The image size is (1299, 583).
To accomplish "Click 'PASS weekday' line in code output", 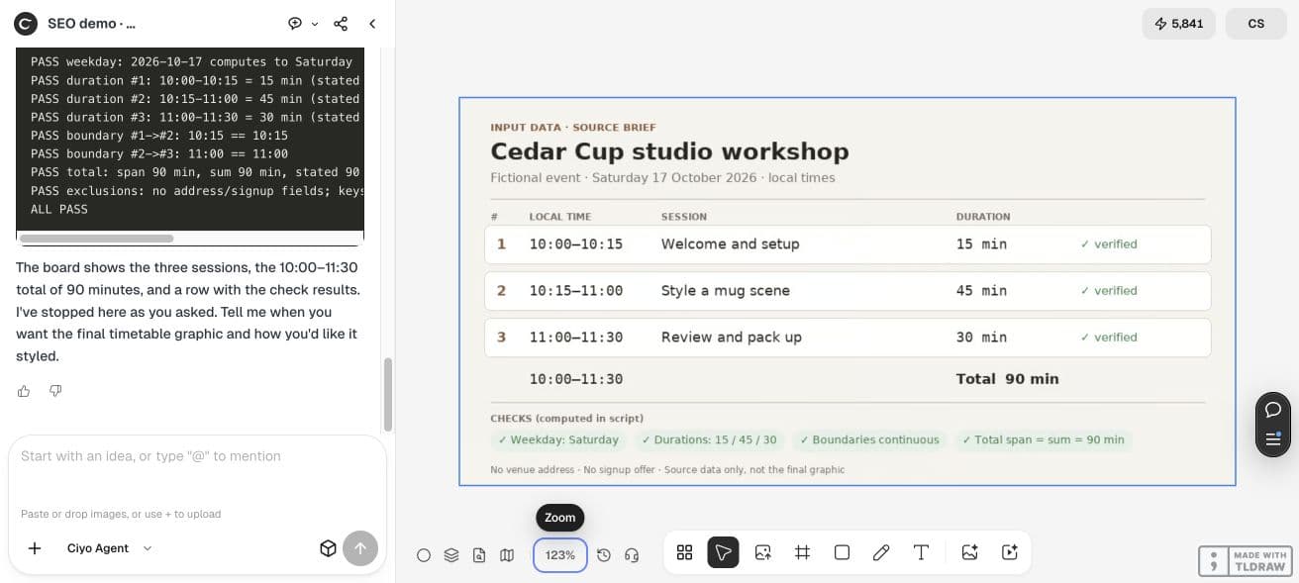I will (x=191, y=61).
